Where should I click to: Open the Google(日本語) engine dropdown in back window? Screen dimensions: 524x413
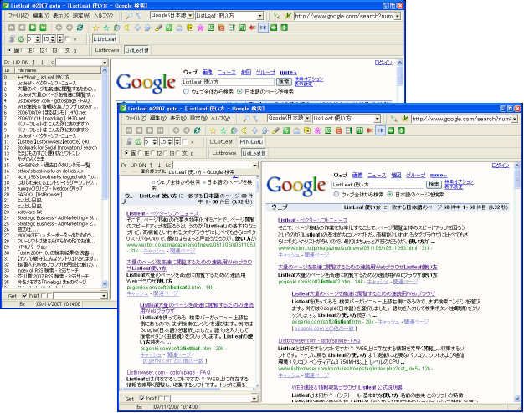point(190,15)
